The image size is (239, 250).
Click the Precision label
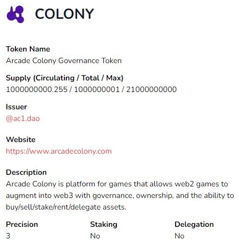[x=22, y=224]
